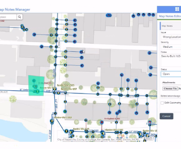
Task: Click the Systm-Vlv-1332 valve symbol
Action: click(x=55, y=113)
